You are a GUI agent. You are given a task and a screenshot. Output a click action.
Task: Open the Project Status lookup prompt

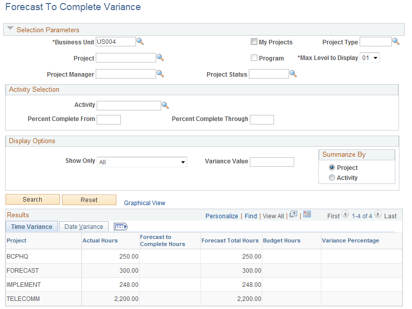(293, 74)
